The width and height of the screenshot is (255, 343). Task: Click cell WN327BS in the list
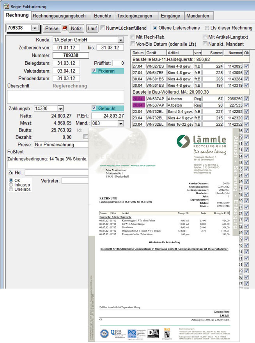[156, 66]
